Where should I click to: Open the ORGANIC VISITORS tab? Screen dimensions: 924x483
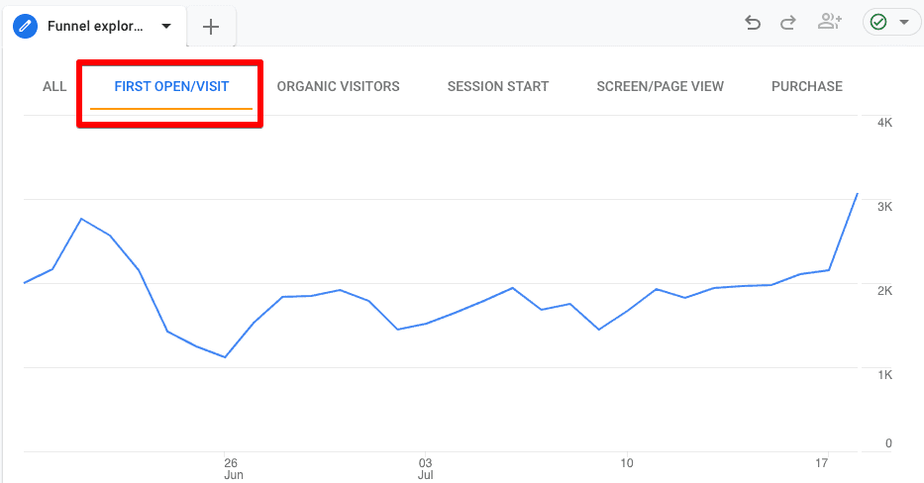pyautogui.click(x=339, y=86)
